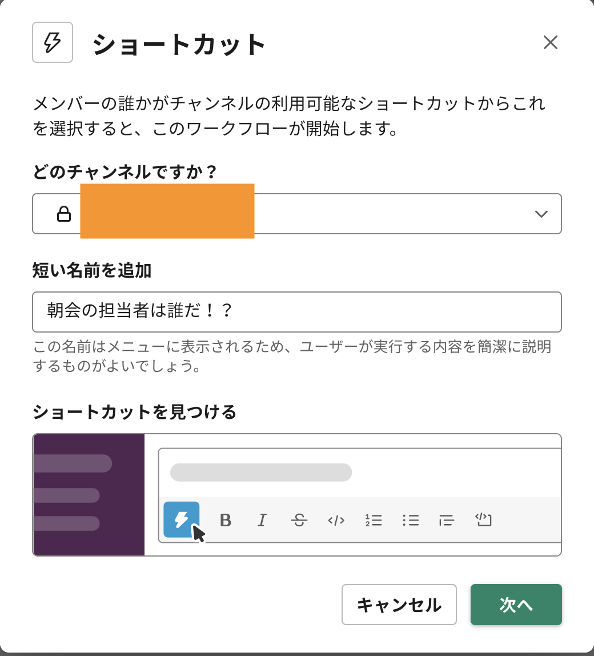Viewport: 594px width, 656px height.
Task: Click the lightning icon beside ショートカット title
Action: coord(53,42)
